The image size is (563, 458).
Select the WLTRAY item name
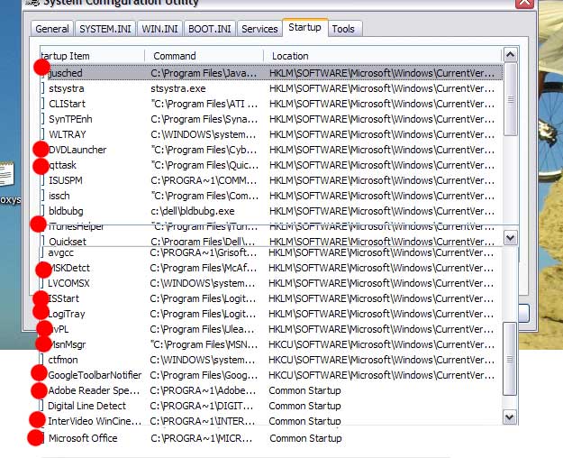pos(68,134)
